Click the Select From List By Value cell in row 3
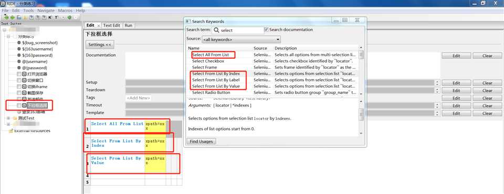The height and width of the screenshot is (194, 504). 117,164
